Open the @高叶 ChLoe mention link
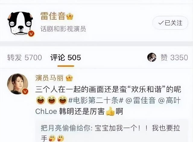This screenshot has width=193, height=142. [108, 106]
